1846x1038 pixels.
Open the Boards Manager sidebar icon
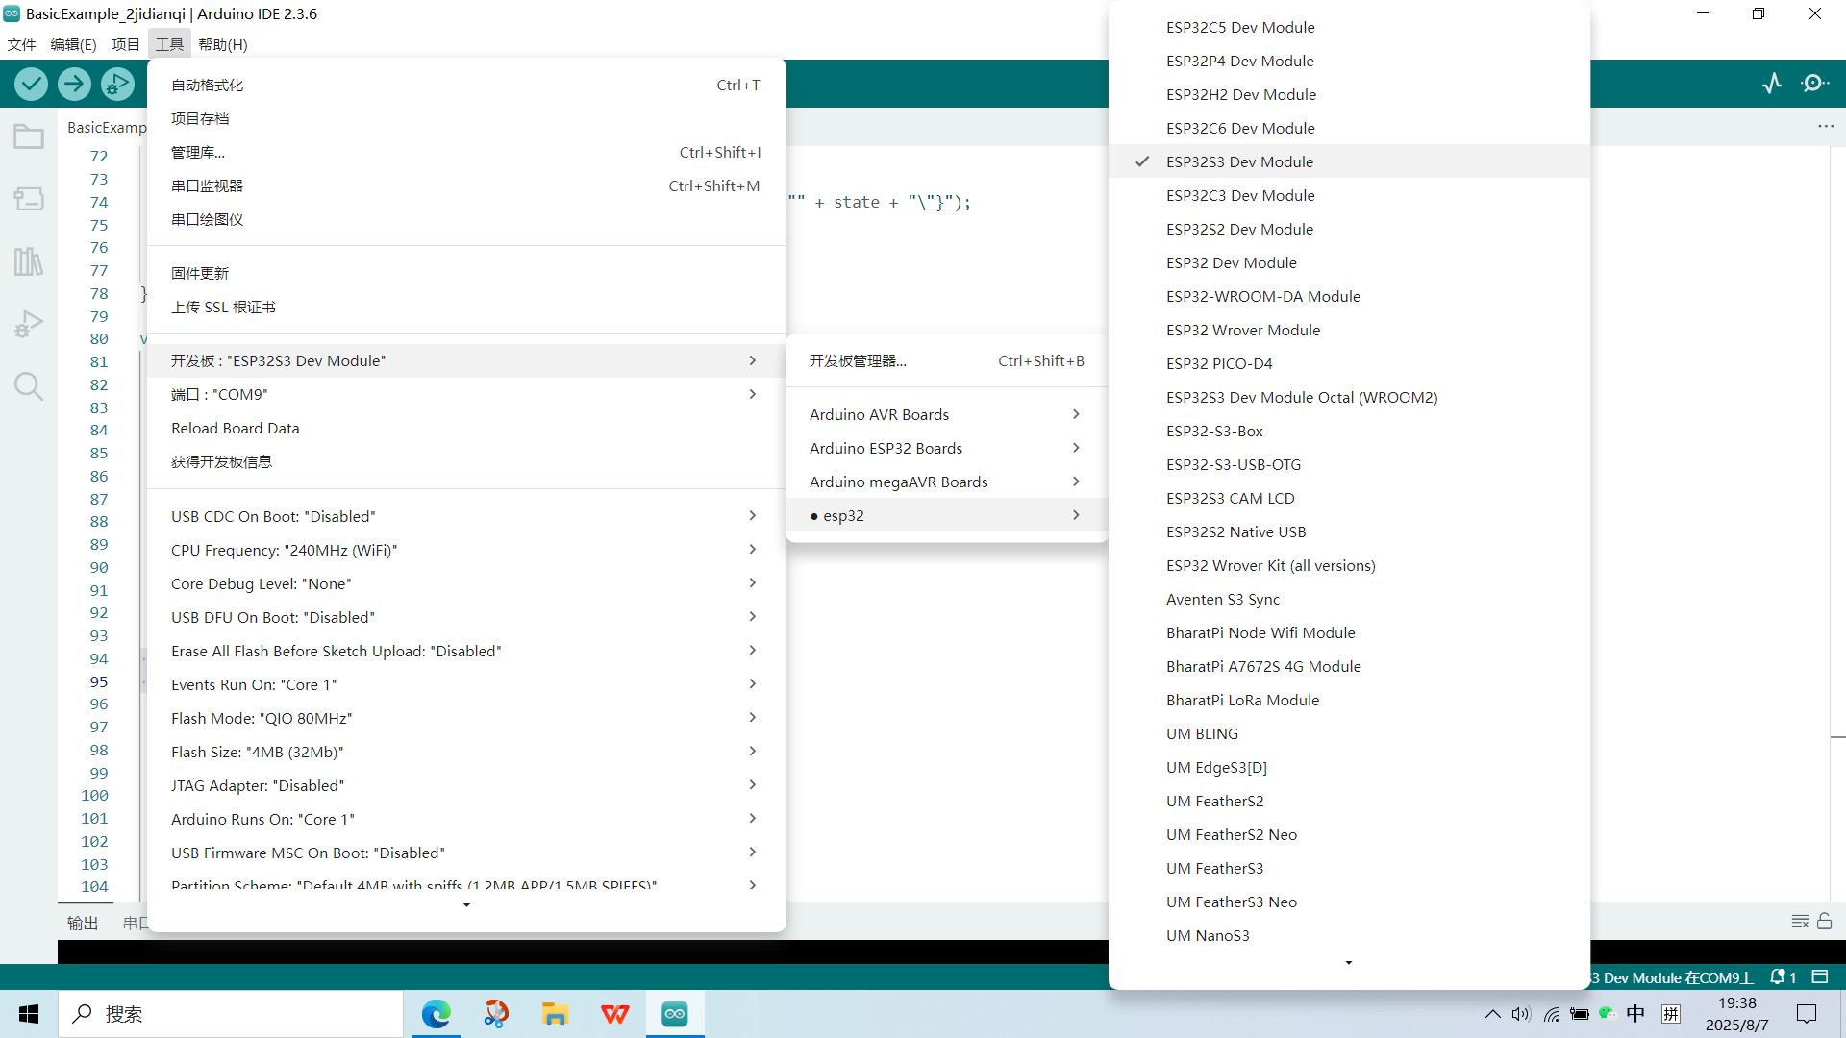tap(29, 199)
